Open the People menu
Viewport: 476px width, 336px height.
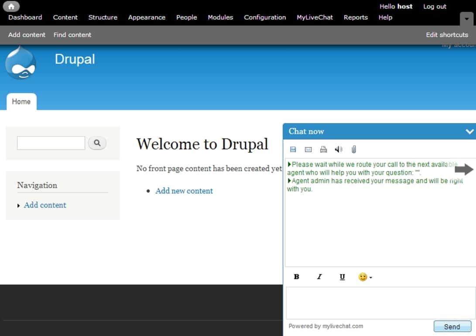[186, 17]
